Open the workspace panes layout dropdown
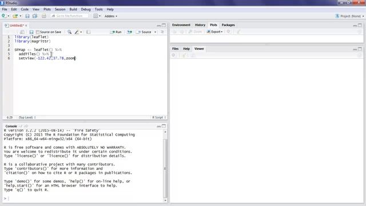The height and width of the screenshot is (206, 366). (97, 16)
